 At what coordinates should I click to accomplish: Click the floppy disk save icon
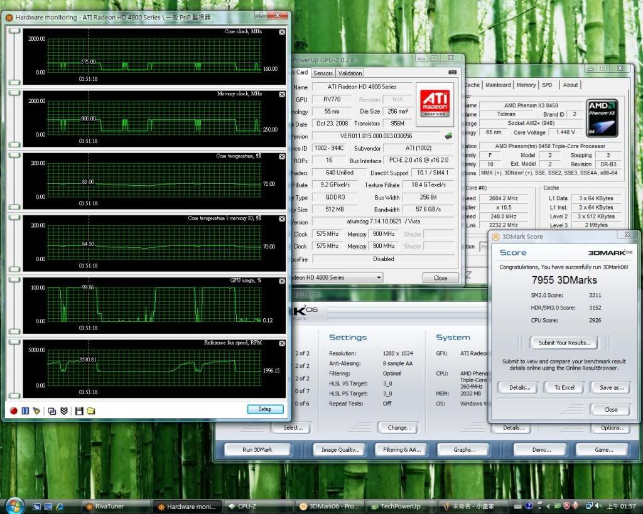tap(79, 410)
